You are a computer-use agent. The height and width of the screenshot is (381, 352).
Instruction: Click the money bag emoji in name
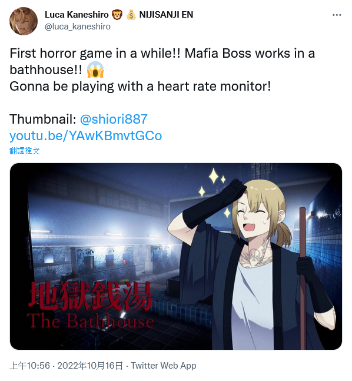point(131,15)
